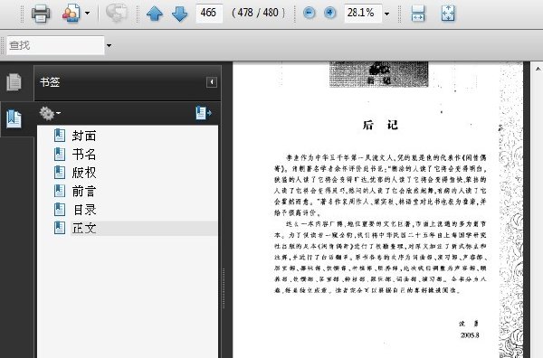Collapse the bookmarks panel with arrow button
Image resolution: width=543 pixels, height=358 pixels.
tap(212, 82)
